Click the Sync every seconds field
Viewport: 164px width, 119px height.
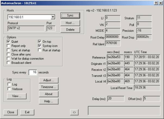(x=33, y=73)
